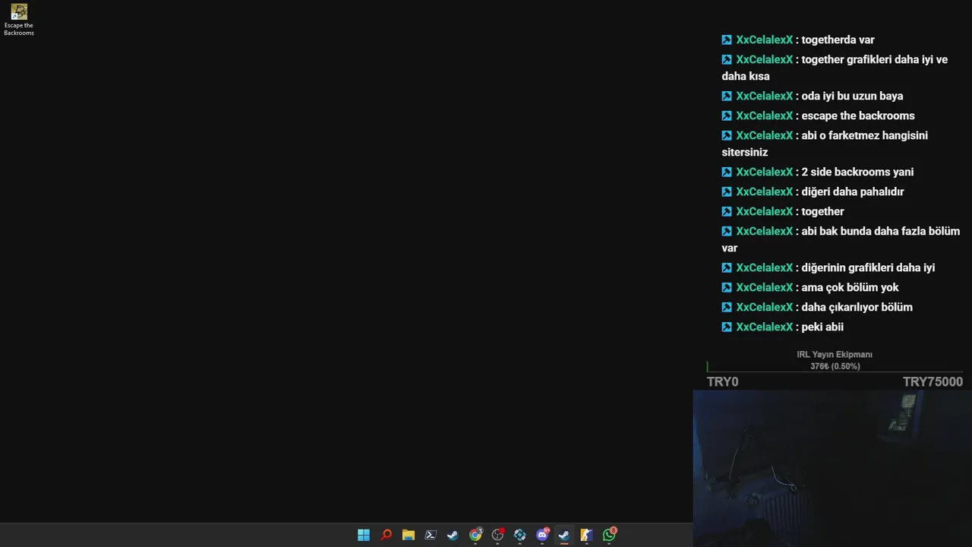Click badge icon beside 'peki abii' message
This screenshot has width=972, height=547.
click(x=727, y=327)
